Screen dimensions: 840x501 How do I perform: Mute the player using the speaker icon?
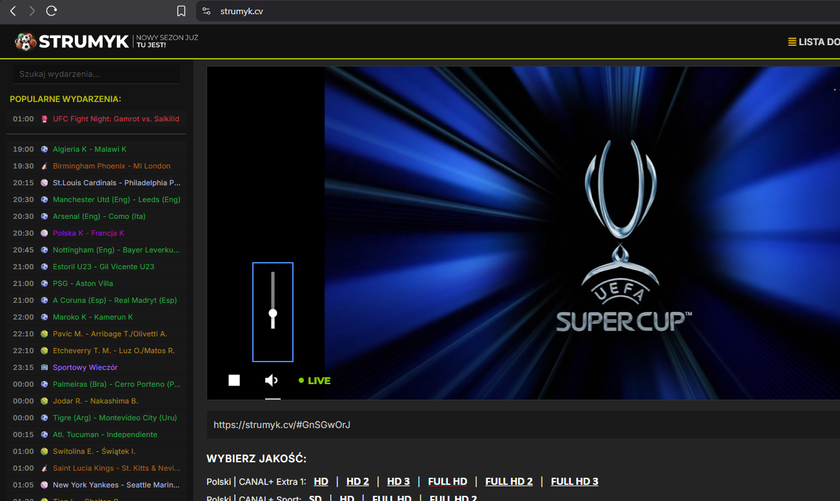click(x=272, y=380)
